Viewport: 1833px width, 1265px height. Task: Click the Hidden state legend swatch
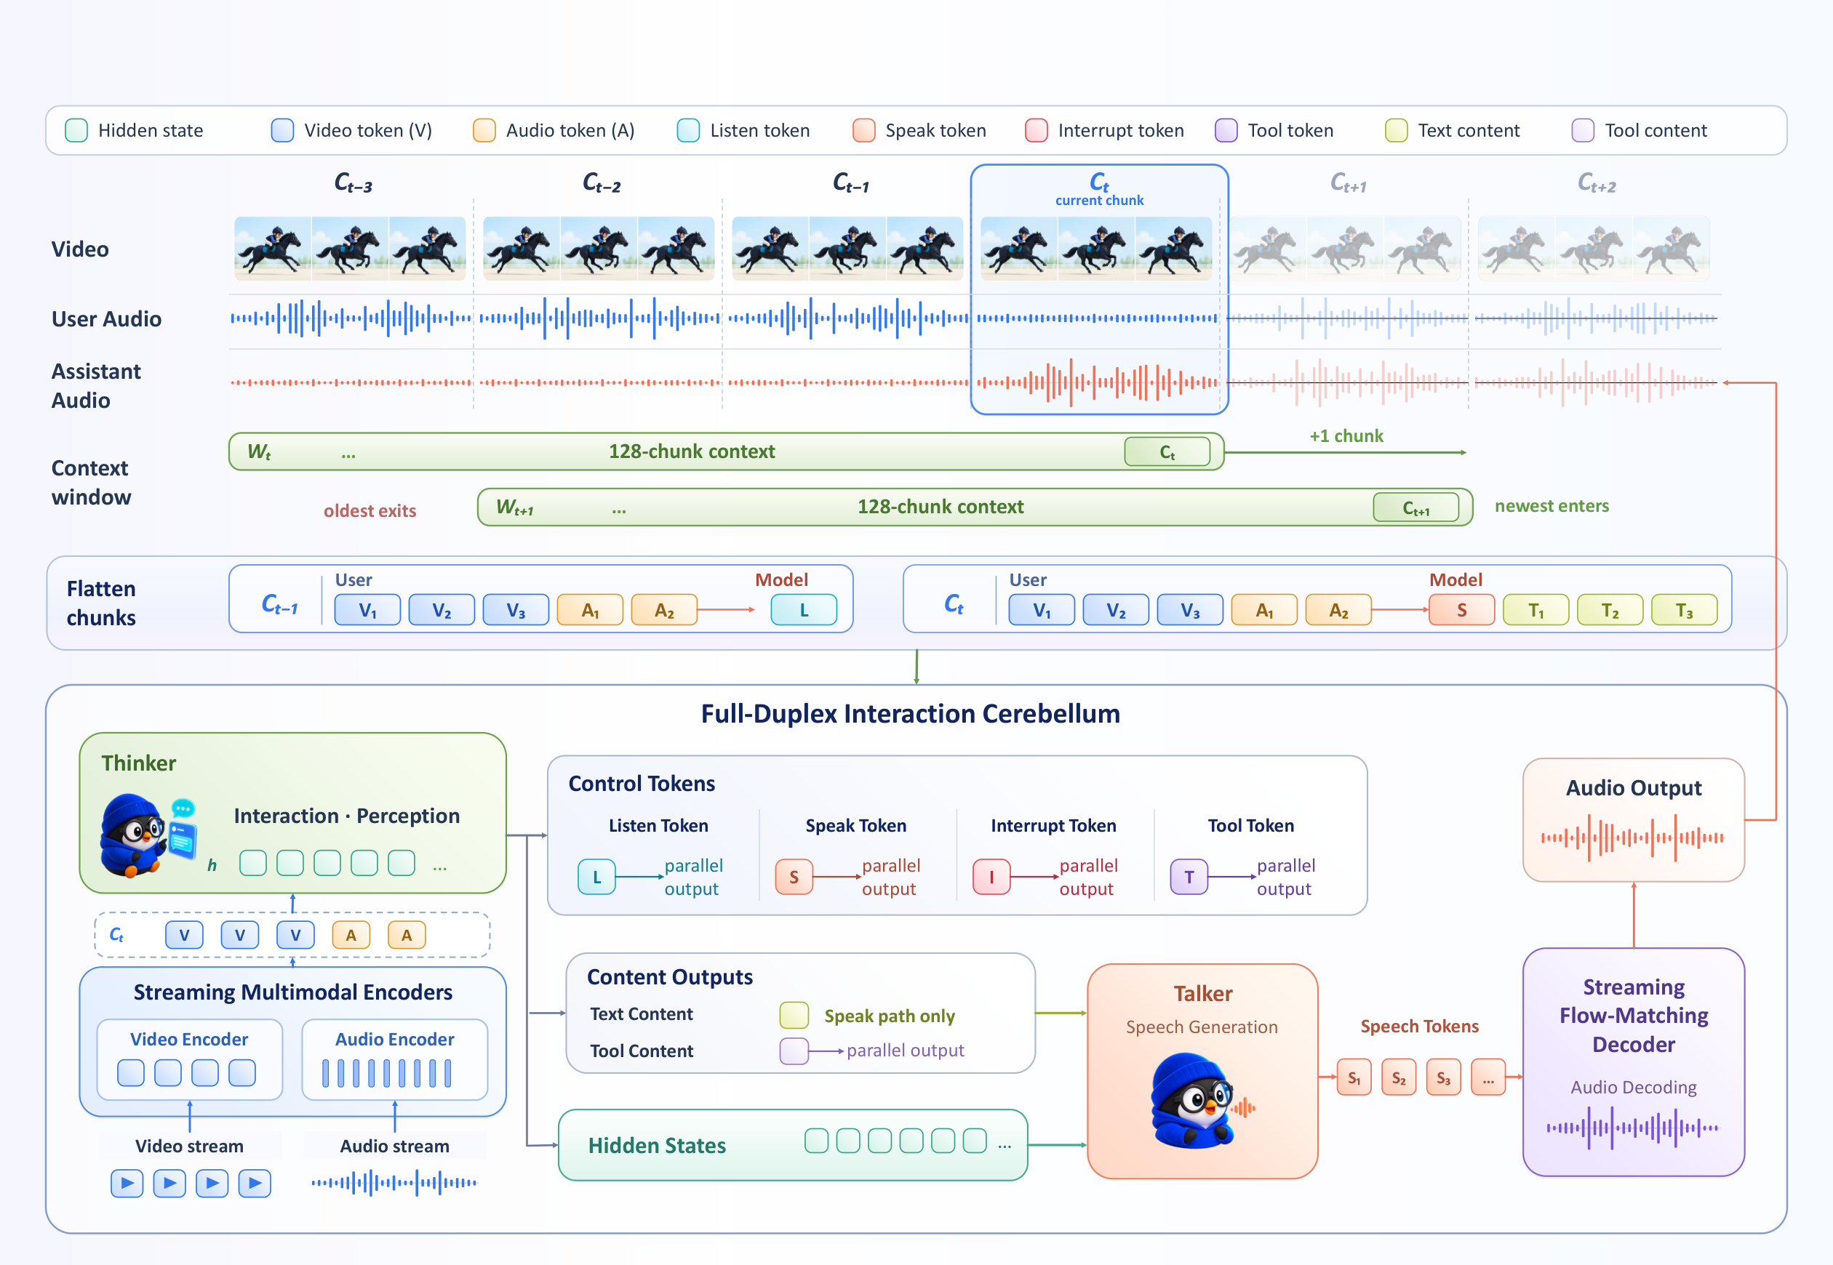click(76, 130)
